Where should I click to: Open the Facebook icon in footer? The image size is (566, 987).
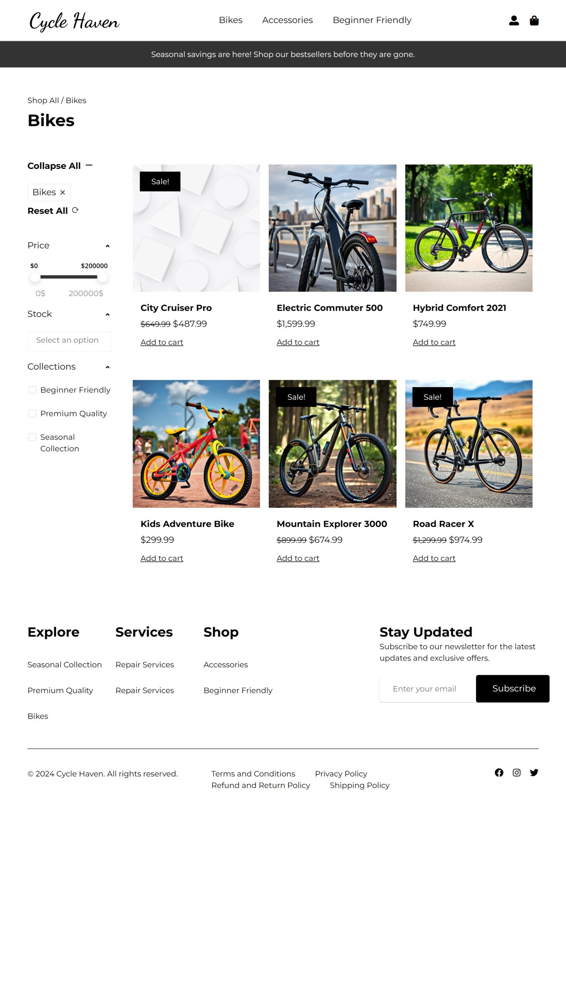point(499,772)
